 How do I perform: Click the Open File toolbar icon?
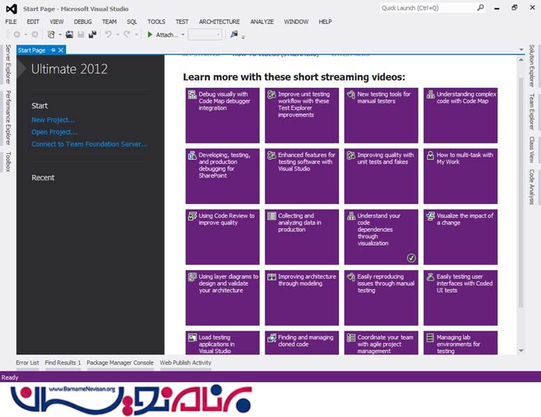click(x=70, y=35)
